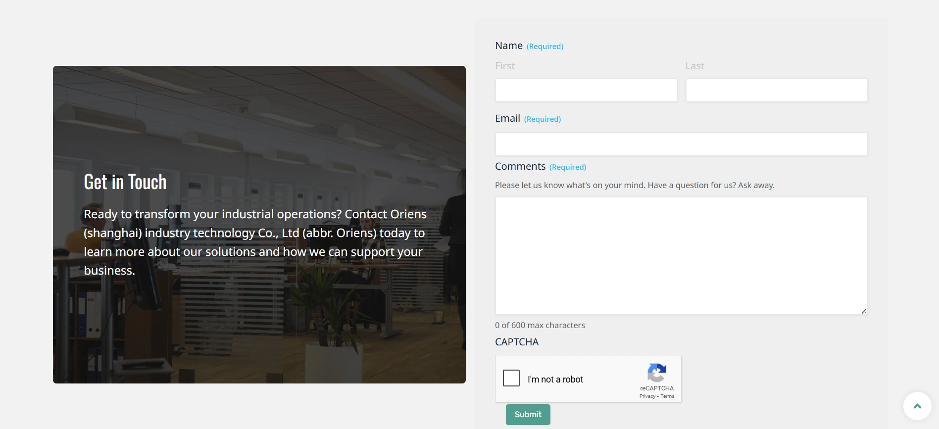Screen dimensions: 939x429
Task: Click the Name field label
Action: click(x=509, y=46)
